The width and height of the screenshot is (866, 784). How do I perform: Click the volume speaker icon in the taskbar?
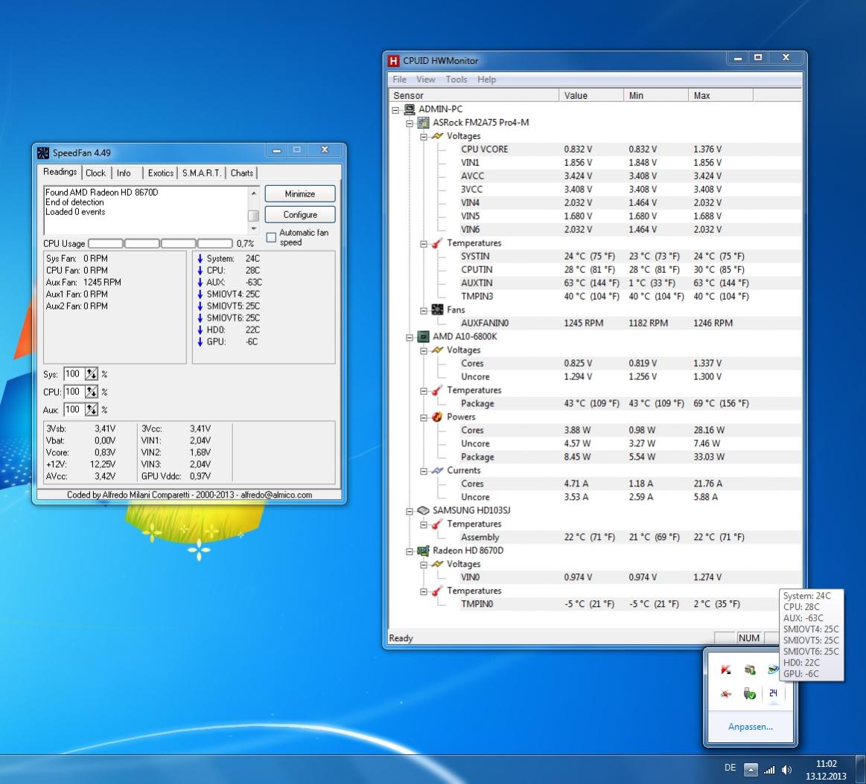tap(787, 770)
